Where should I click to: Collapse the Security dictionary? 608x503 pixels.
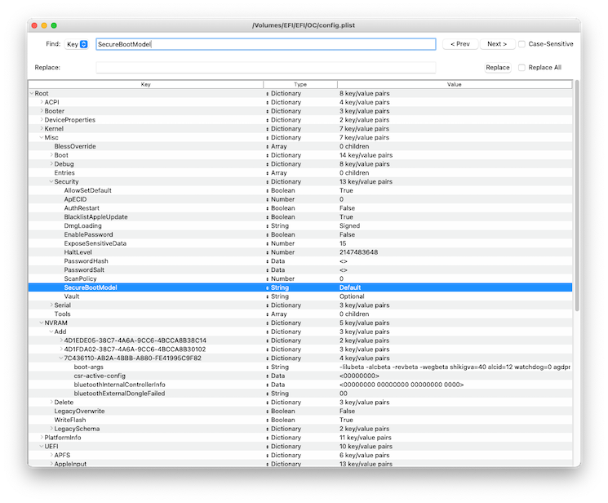click(x=51, y=181)
